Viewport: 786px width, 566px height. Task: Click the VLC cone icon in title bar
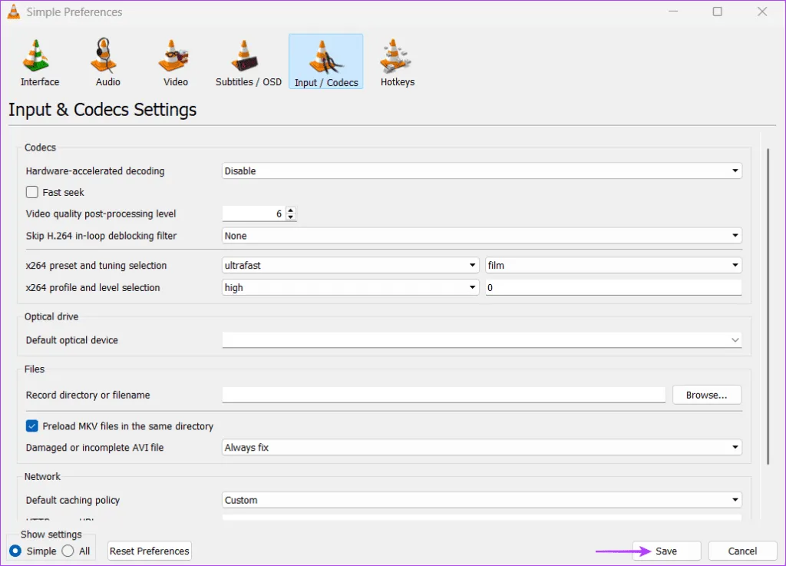tap(14, 12)
